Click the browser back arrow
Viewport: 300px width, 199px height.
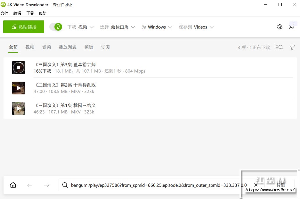(30, 185)
